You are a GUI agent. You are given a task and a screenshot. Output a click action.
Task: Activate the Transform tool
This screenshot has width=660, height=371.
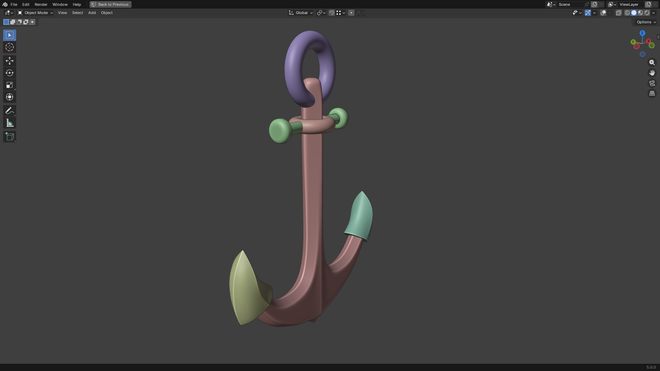(x=10, y=97)
